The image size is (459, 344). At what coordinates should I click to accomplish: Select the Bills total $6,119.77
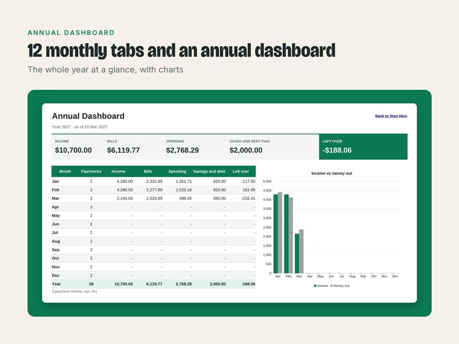tap(123, 150)
